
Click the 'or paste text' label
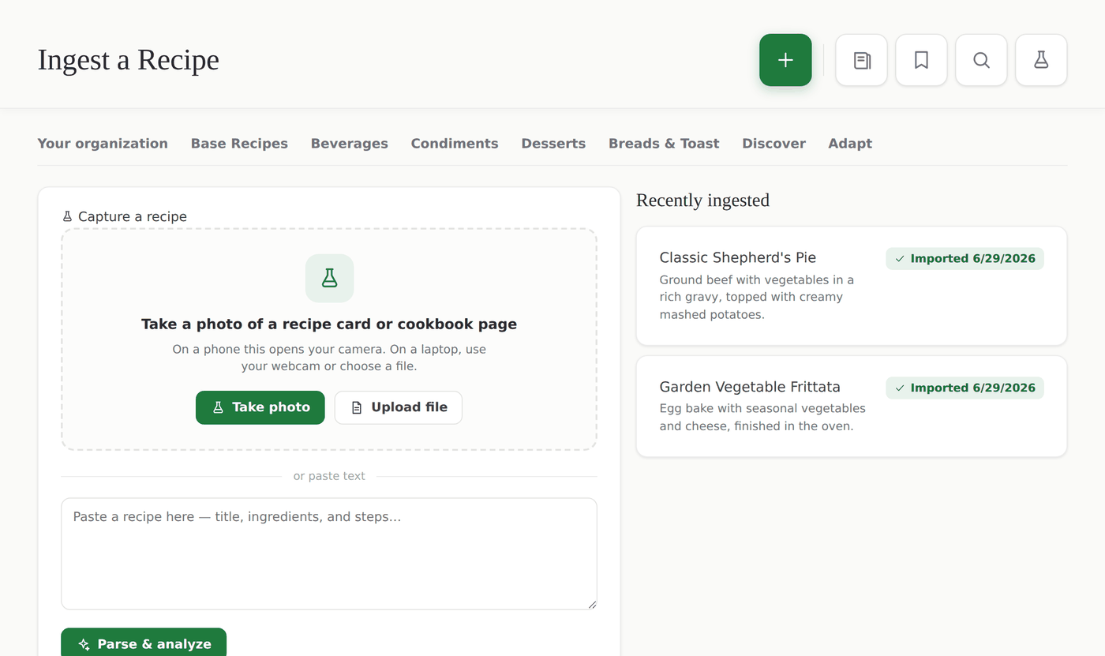tap(329, 476)
